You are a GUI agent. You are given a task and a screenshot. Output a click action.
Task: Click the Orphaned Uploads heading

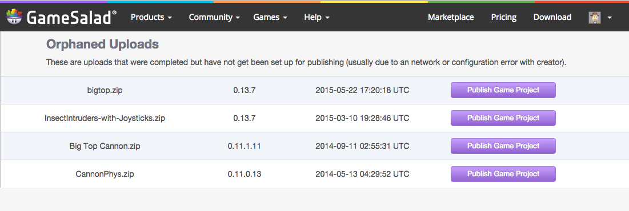click(x=103, y=44)
